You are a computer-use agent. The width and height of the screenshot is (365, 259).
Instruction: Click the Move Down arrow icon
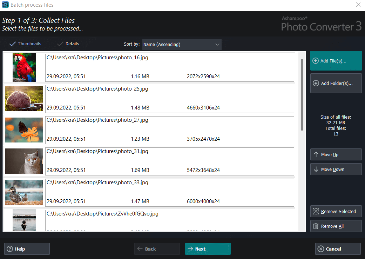tap(317, 169)
